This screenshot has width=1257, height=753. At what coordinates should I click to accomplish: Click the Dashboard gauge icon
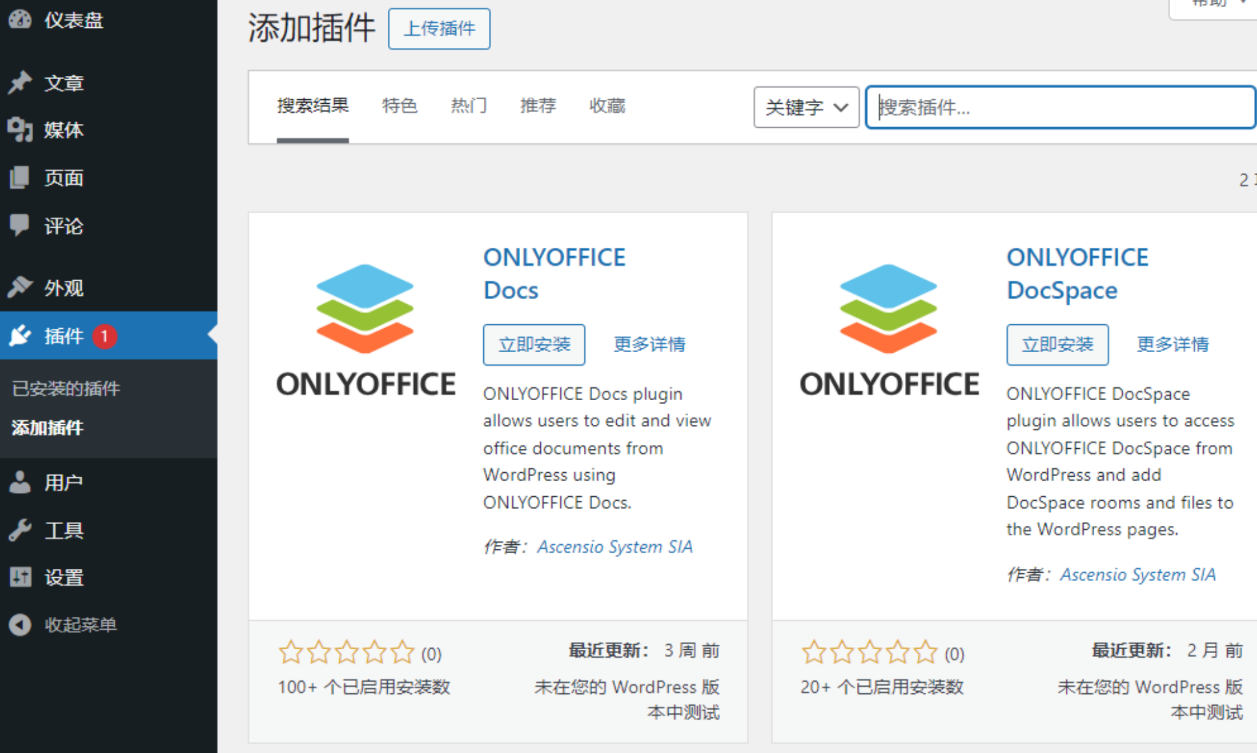[20, 19]
